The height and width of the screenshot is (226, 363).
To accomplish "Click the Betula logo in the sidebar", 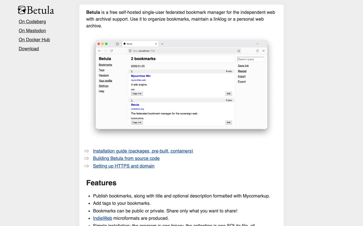I will 36,10.
